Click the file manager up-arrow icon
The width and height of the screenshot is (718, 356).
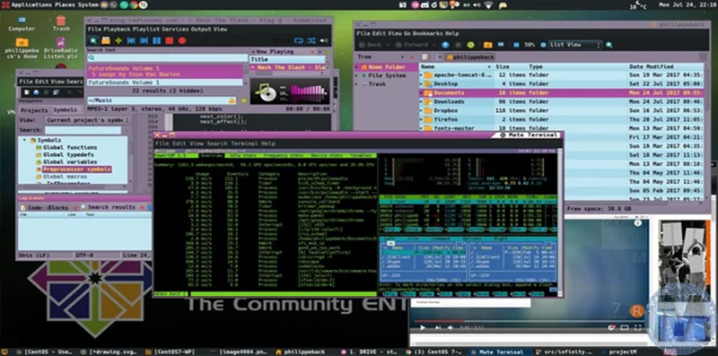pos(445,45)
